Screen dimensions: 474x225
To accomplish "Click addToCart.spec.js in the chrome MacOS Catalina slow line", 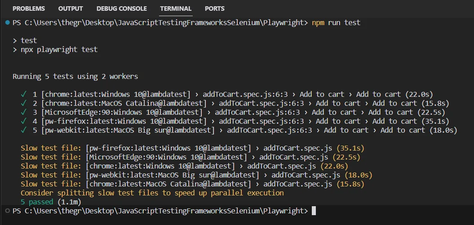I will 298,184.
